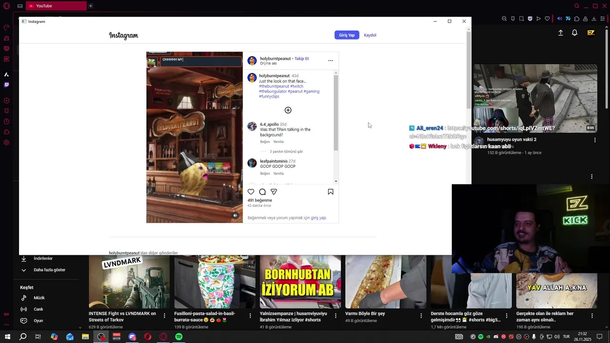610x343 pixels.
Task: Add page to bookmarks heart in toolbar
Action: [x=547, y=19]
